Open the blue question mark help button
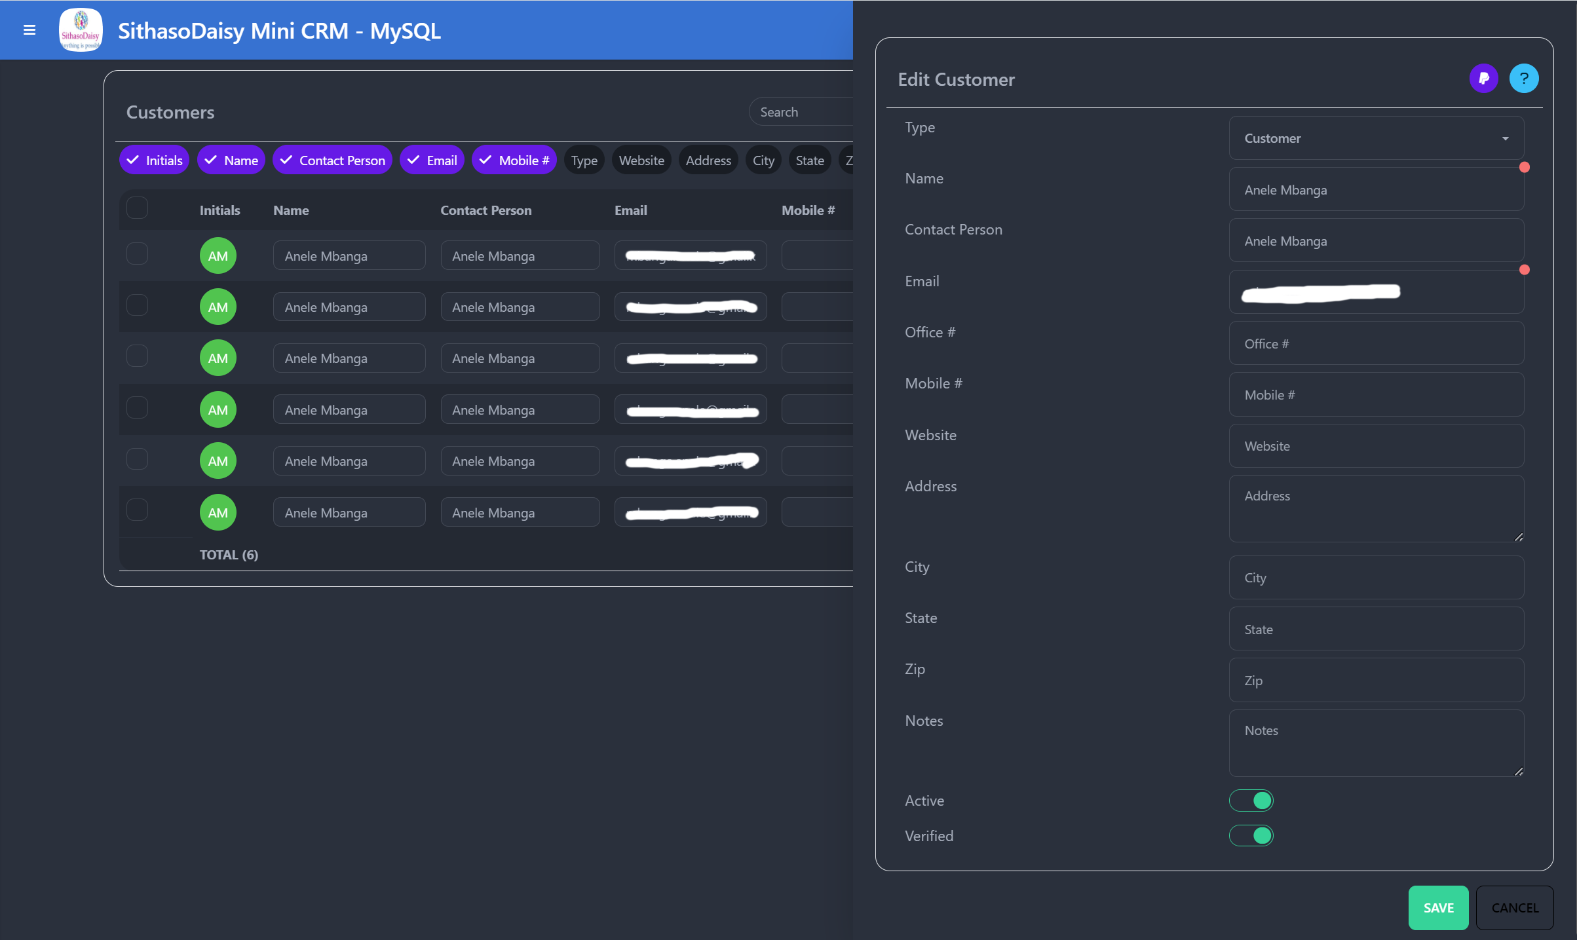This screenshot has width=1577, height=940. (1524, 79)
